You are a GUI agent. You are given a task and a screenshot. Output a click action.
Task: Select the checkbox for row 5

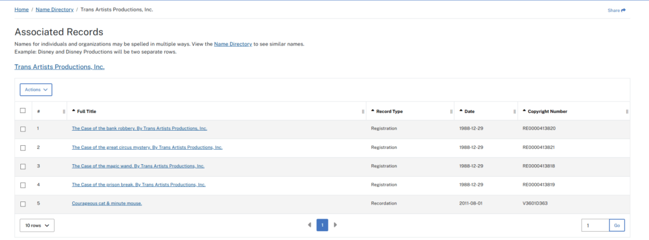tap(23, 204)
